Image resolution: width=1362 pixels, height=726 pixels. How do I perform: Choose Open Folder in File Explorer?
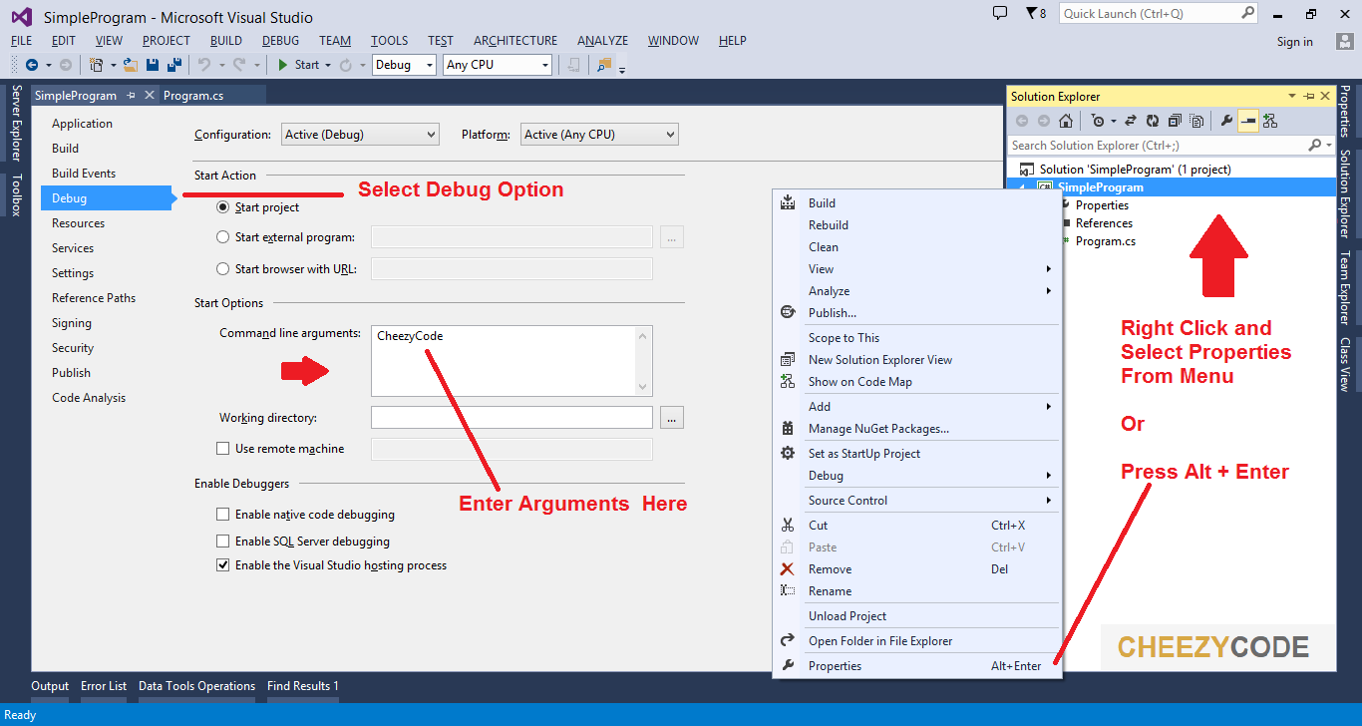click(917, 641)
